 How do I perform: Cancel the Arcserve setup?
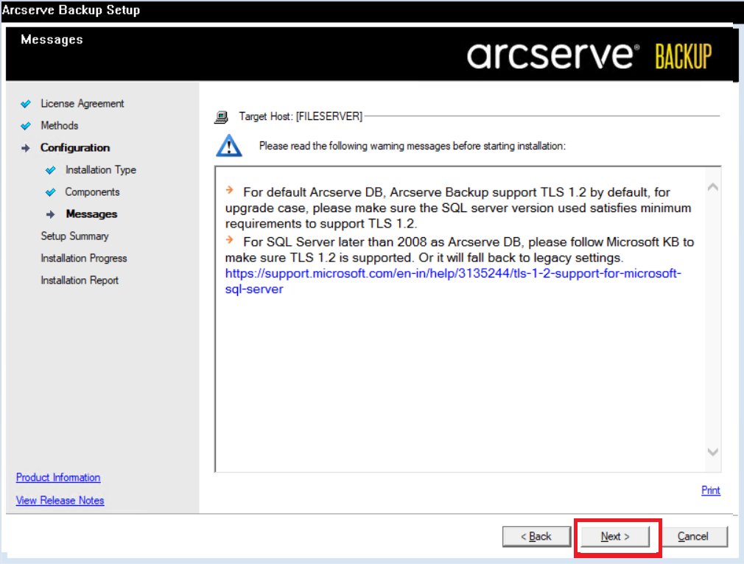[x=692, y=537]
